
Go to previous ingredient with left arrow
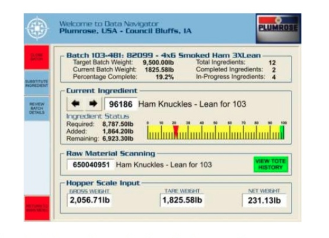(x=75, y=104)
